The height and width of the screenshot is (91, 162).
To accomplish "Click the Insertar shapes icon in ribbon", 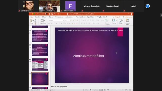I will tap(114, 21).
